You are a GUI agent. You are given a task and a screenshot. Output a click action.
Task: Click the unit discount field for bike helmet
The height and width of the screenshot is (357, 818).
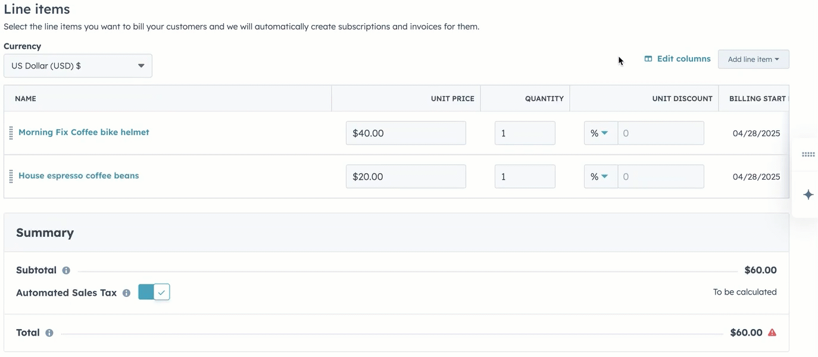click(x=661, y=133)
